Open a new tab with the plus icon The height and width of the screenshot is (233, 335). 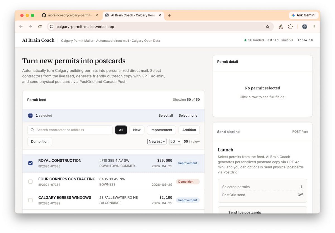[169, 15]
